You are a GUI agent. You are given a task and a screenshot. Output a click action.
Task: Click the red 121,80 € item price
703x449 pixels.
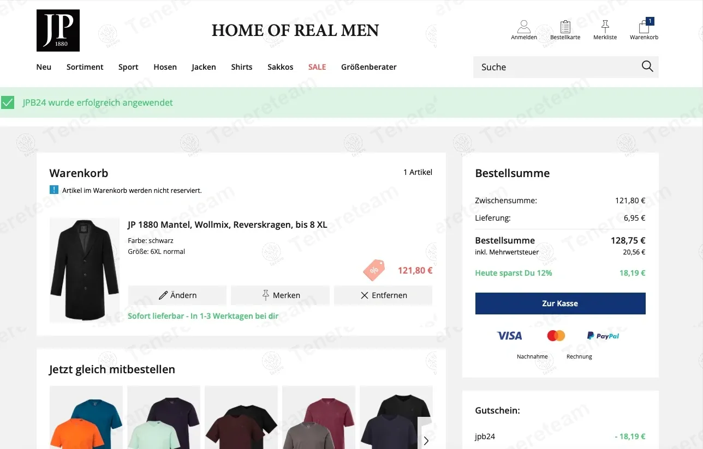[415, 270]
